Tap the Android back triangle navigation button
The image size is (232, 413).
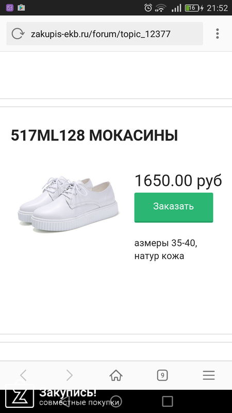(65, 402)
